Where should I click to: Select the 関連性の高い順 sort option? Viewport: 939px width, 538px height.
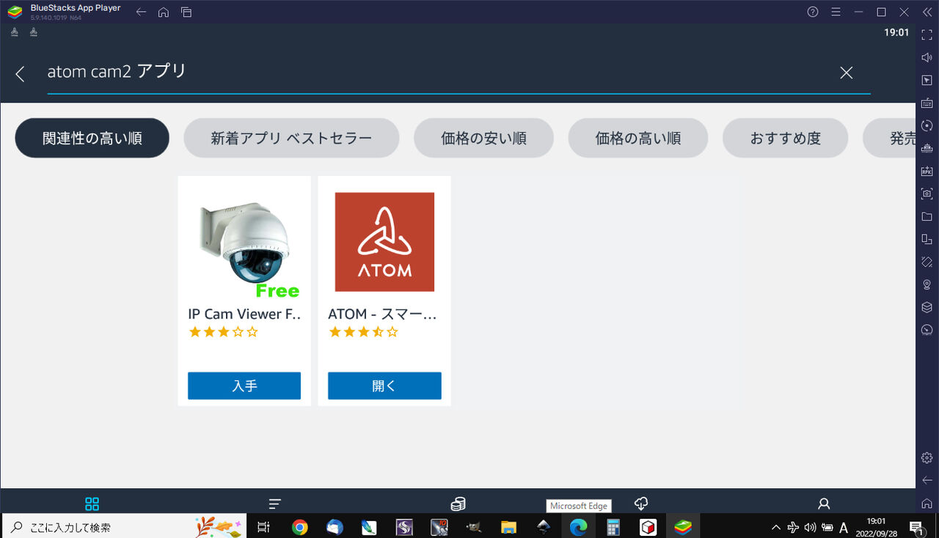[x=92, y=138]
